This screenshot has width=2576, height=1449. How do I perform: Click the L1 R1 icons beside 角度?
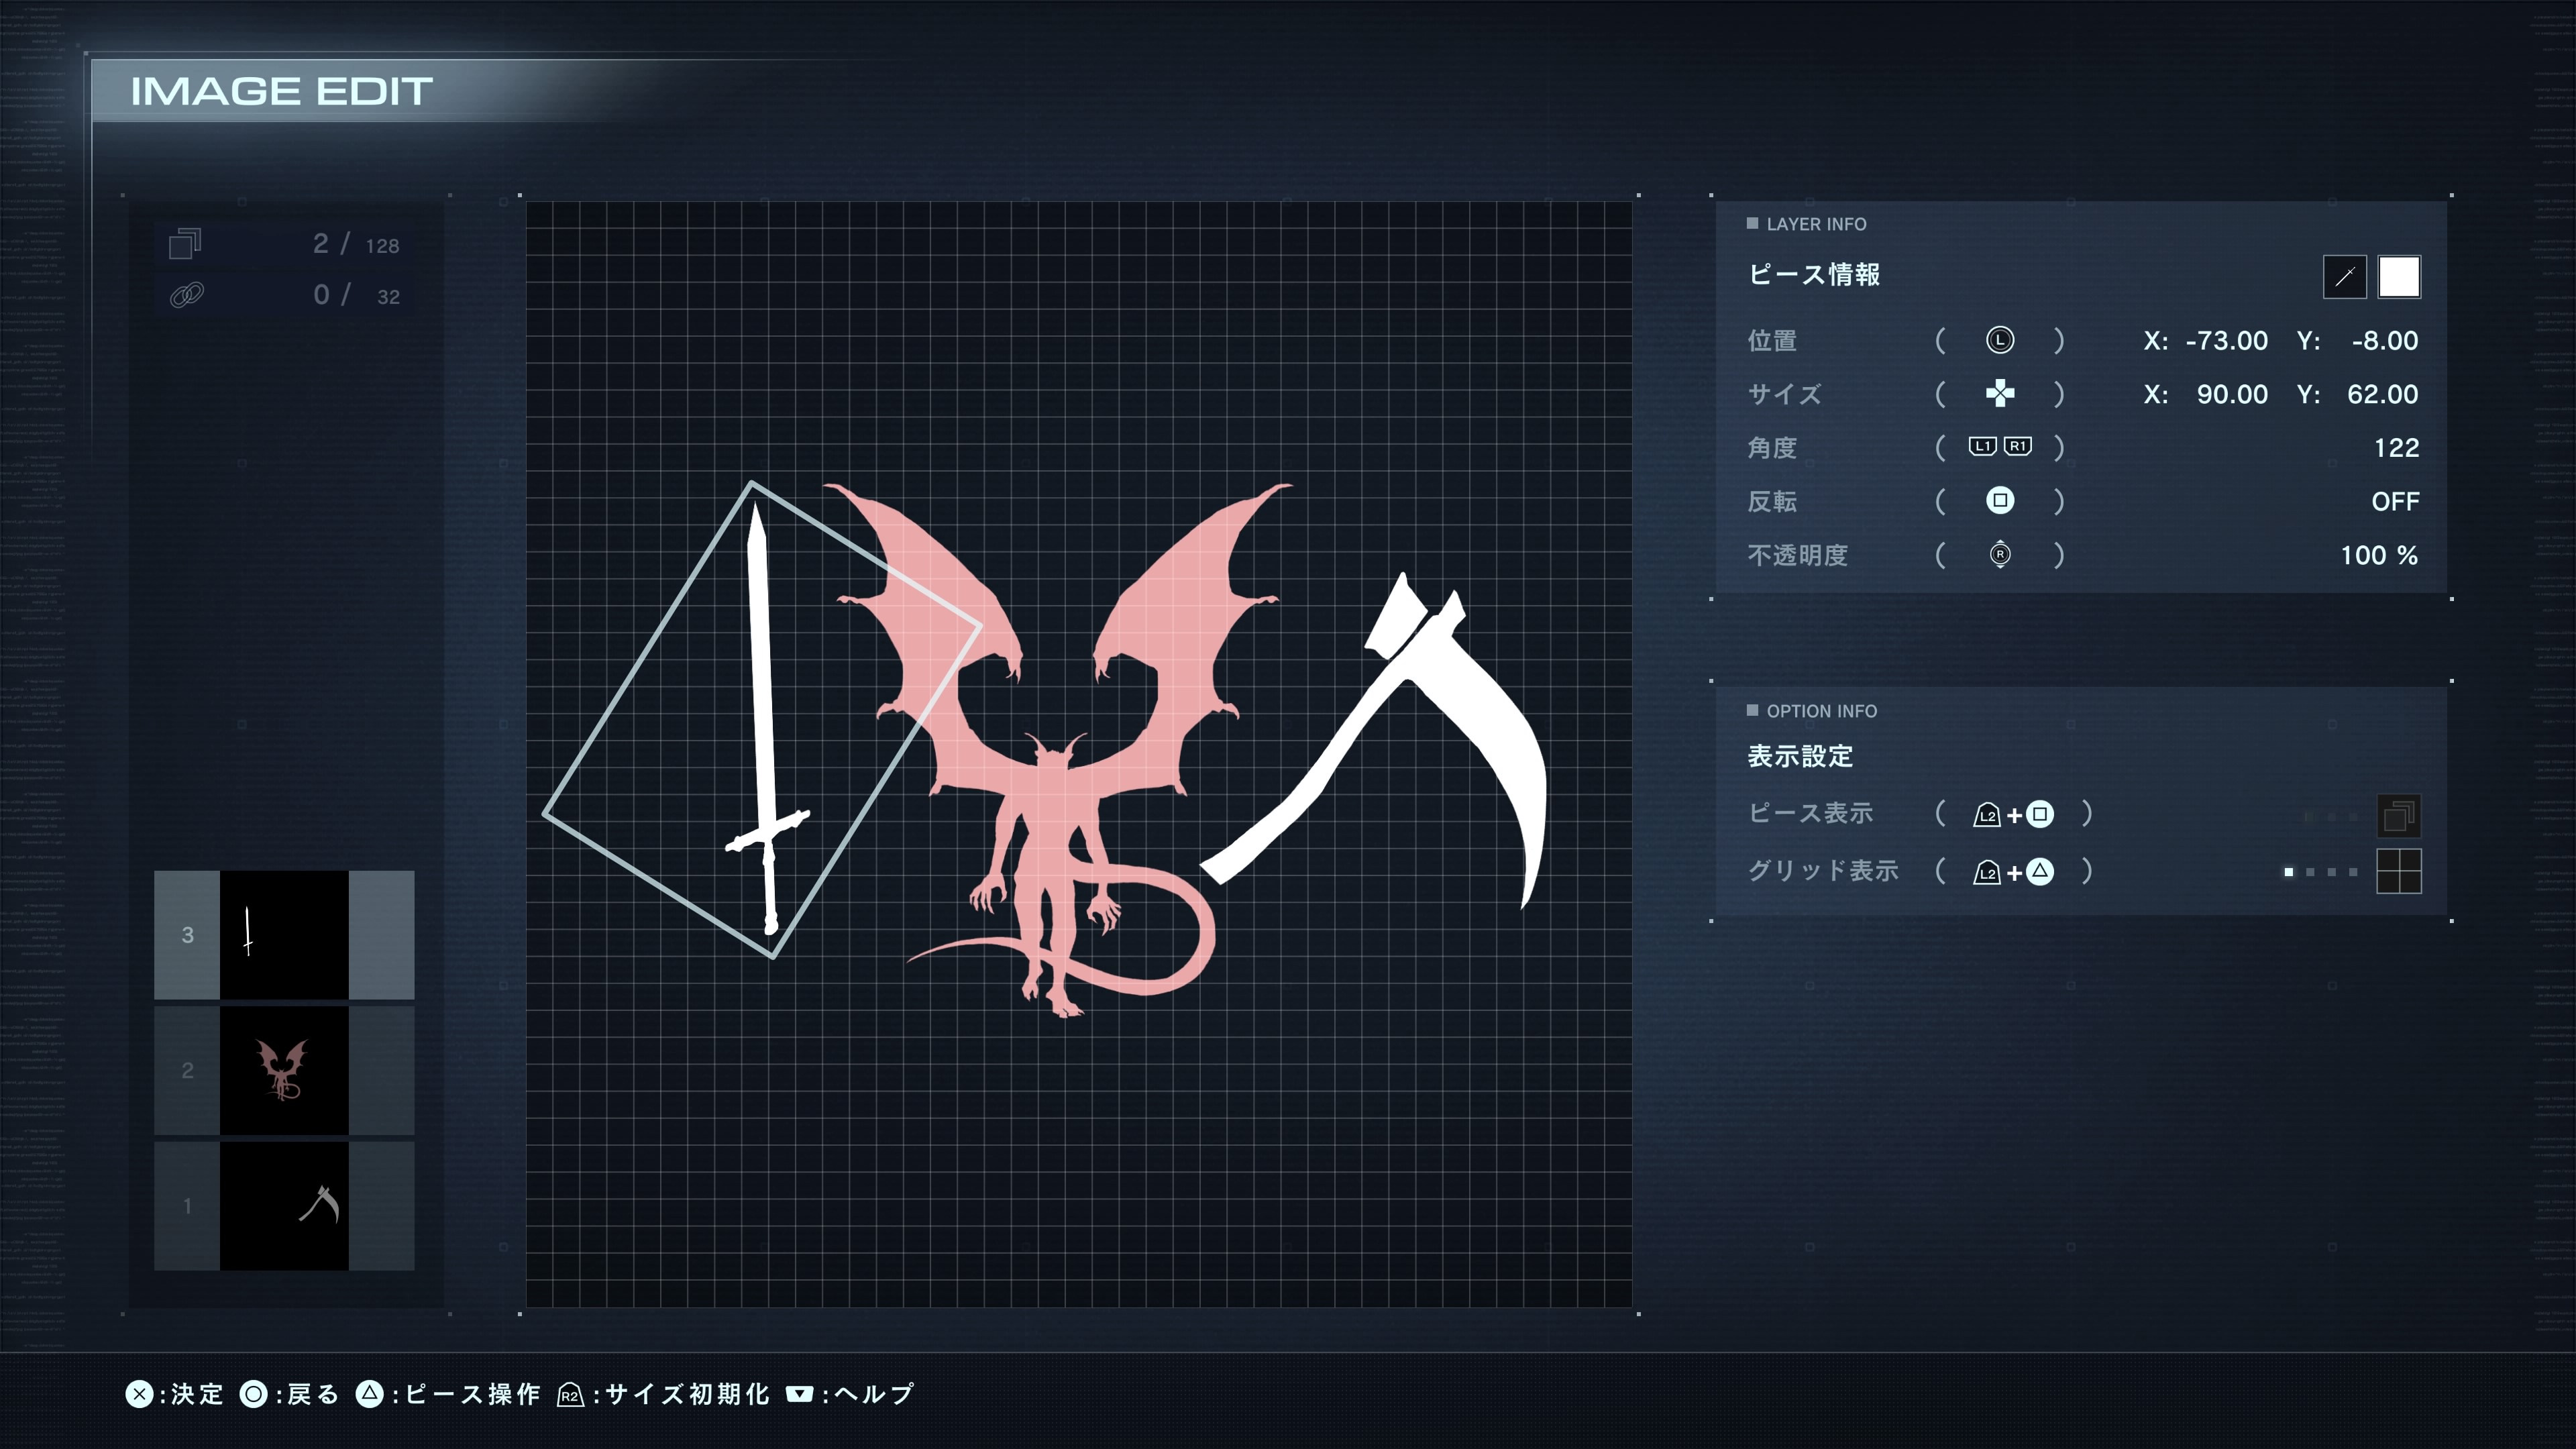(x=1999, y=447)
